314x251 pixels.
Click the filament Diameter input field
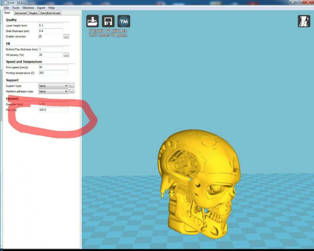click(x=53, y=104)
